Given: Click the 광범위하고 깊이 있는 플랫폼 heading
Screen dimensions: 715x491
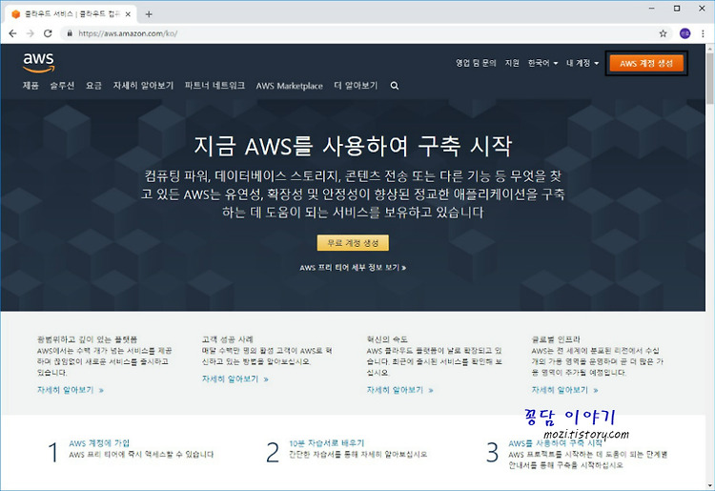Looking at the screenshot, I should pyautogui.click(x=87, y=339).
